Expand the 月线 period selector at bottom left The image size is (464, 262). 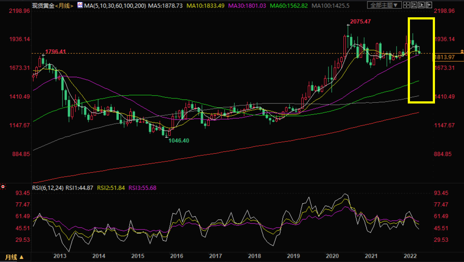click(14, 257)
